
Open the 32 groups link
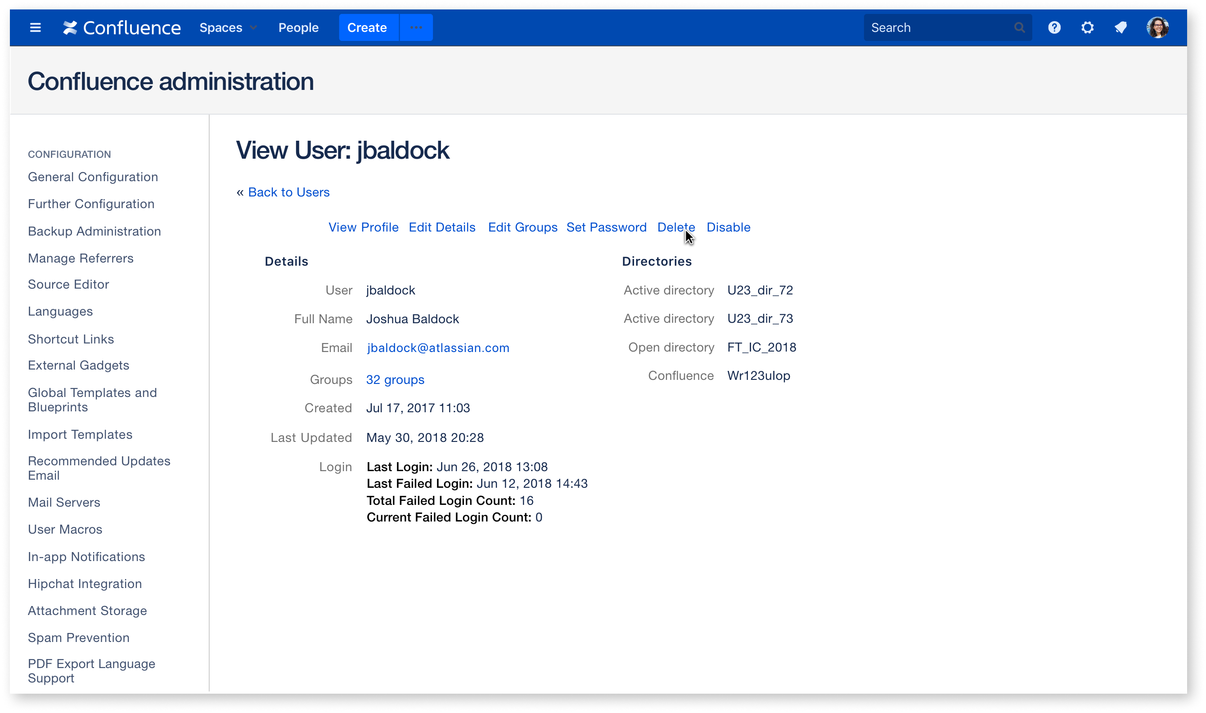tap(395, 379)
